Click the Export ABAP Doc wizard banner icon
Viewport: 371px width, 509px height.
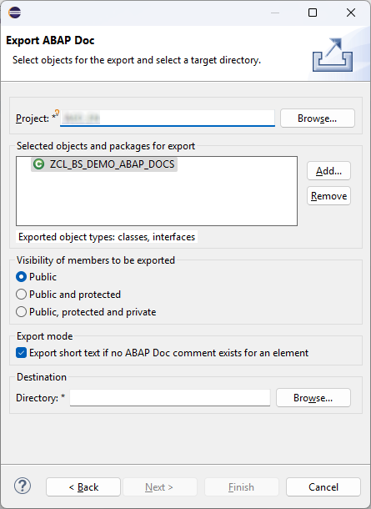point(333,54)
